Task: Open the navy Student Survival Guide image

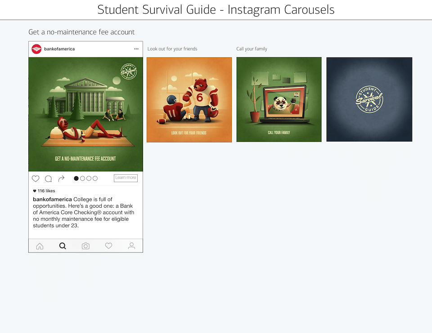Action: point(369,99)
